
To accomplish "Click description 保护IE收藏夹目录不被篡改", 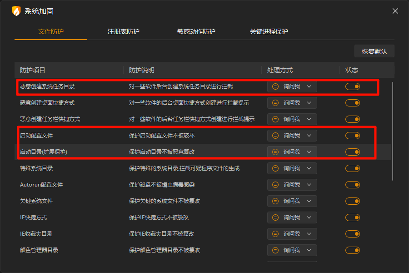I will [x=161, y=234].
